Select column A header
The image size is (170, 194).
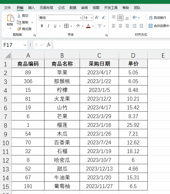[28, 55]
